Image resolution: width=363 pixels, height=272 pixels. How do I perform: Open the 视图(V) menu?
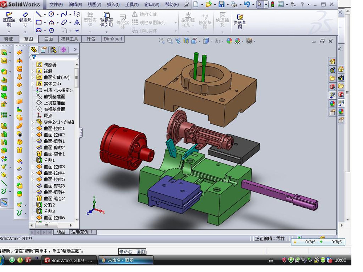coord(94,4)
